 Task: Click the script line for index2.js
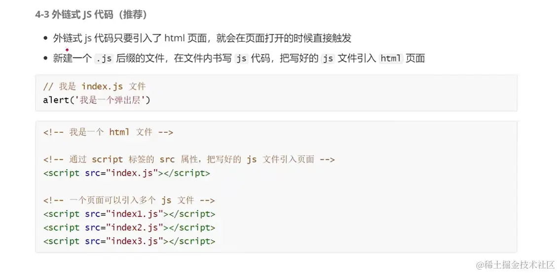129,228
